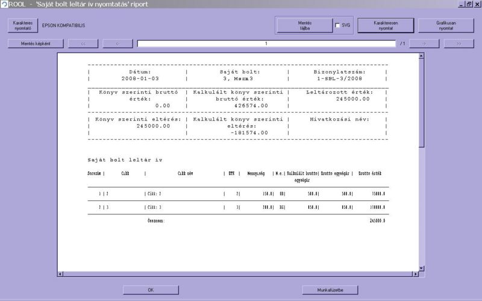Save report as image via Mentés képként

pos(36,43)
